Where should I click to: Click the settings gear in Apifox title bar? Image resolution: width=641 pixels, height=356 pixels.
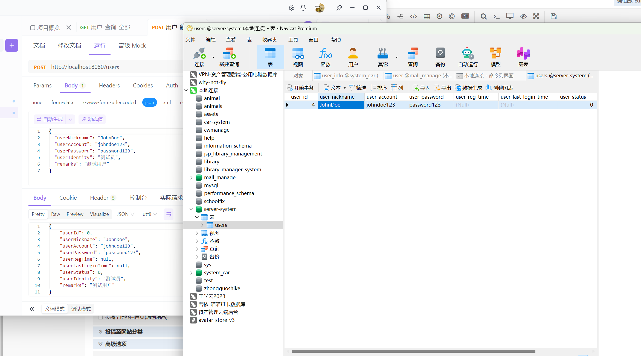click(x=291, y=8)
